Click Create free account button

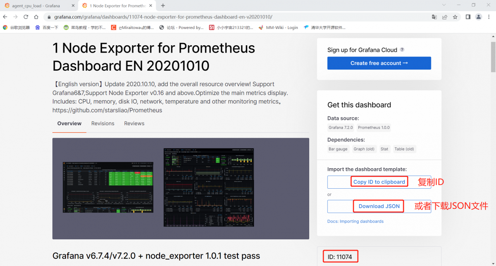click(379, 63)
